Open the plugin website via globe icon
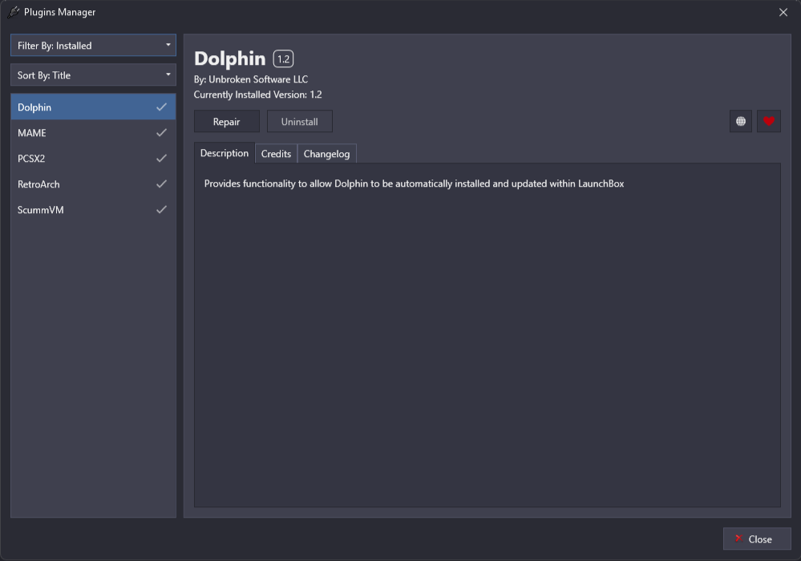The image size is (801, 561). (741, 122)
